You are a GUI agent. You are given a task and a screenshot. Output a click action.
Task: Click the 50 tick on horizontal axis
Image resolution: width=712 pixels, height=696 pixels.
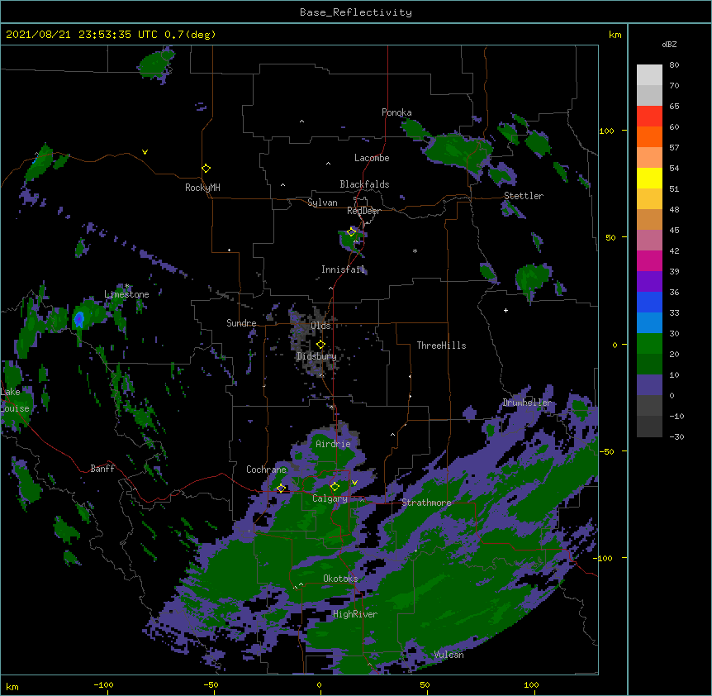[x=425, y=684]
